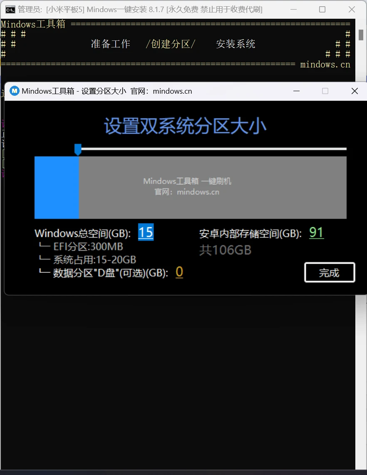Click the mindows.cn link in dialog title
This screenshot has width=367, height=475.
pos(172,91)
